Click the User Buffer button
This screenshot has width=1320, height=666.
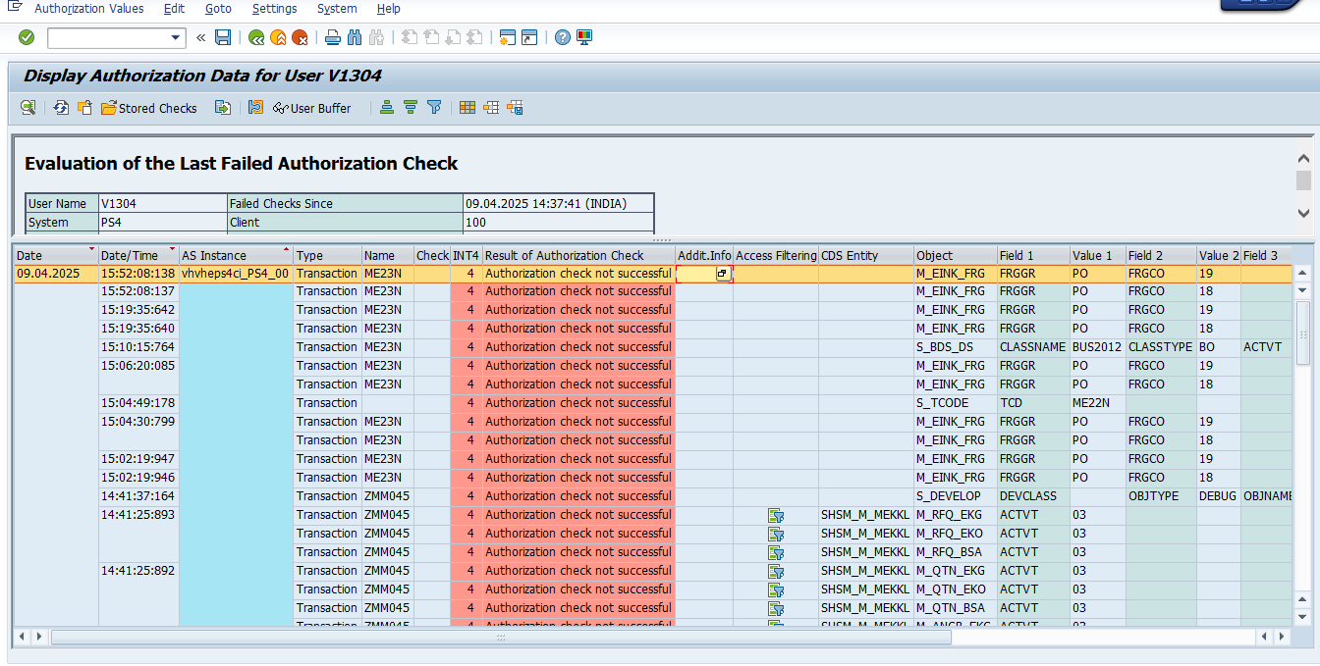coord(311,108)
